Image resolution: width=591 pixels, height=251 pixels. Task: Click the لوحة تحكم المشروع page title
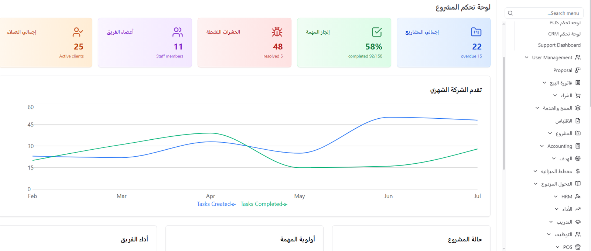pos(463,7)
